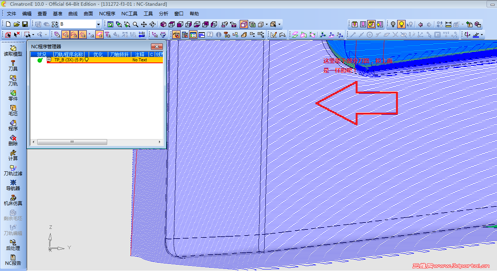Click the 删除 delete sidebar icon
The image size is (497, 271).
point(13,140)
